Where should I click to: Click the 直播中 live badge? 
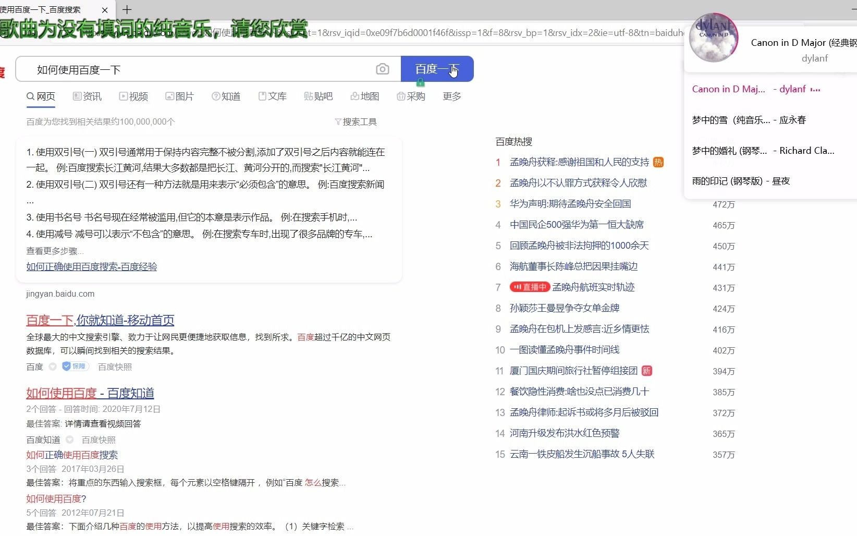click(530, 287)
